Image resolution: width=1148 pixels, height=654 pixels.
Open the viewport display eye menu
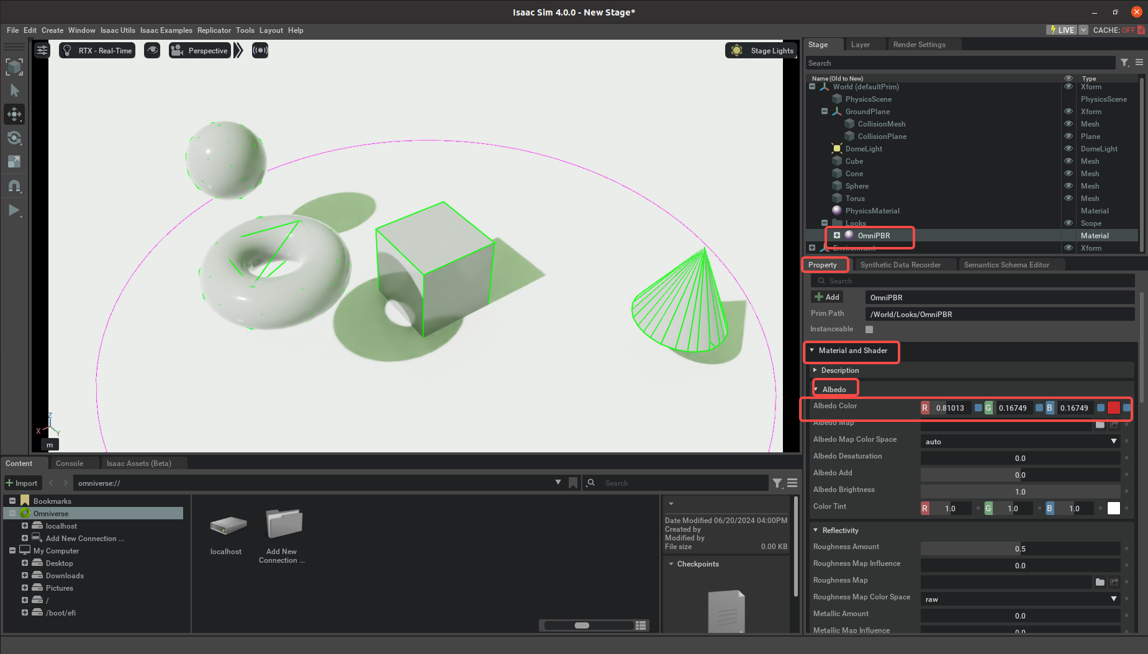coord(152,50)
